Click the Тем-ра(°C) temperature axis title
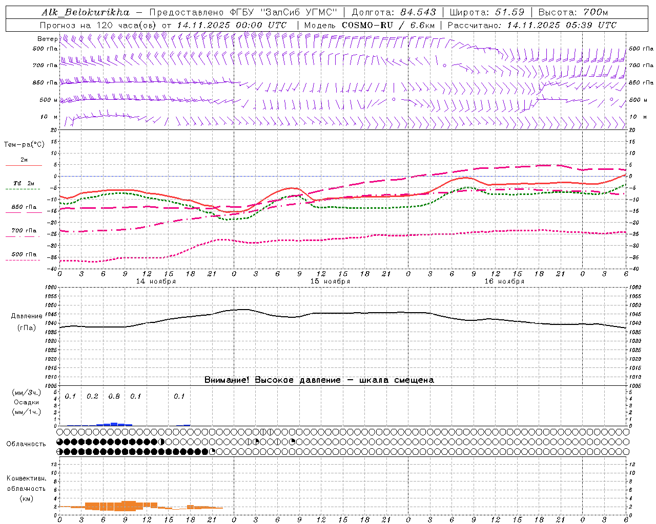Screen dimensions: 656x524 24,145
